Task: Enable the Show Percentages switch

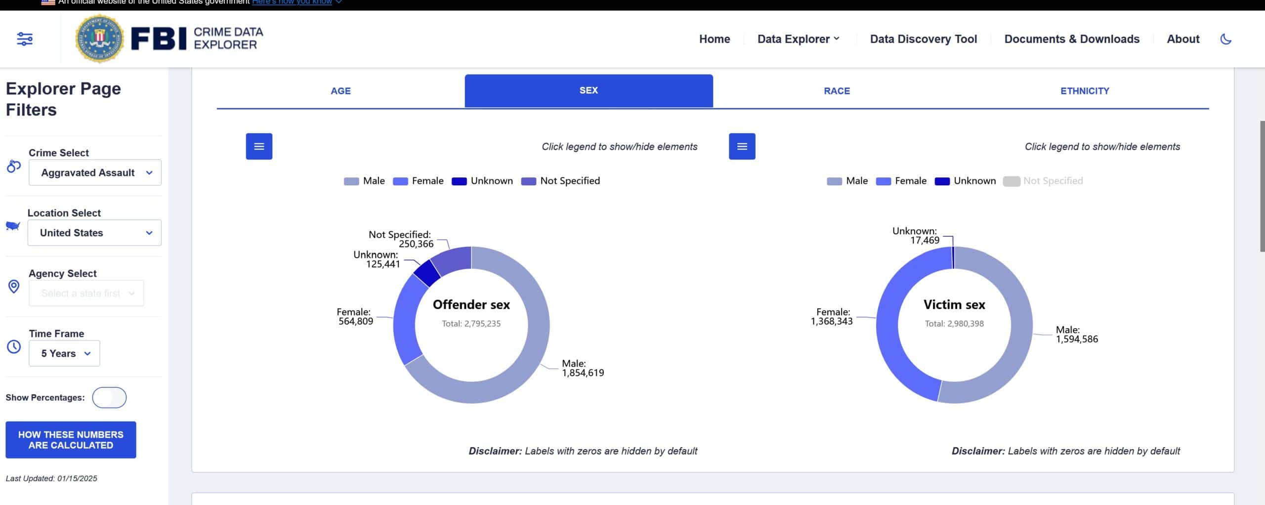Action: (x=109, y=398)
